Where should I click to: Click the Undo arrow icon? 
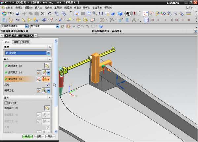pyautogui.click(x=49, y=13)
